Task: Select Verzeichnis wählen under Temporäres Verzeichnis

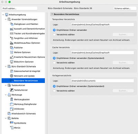Action: point(54,35)
